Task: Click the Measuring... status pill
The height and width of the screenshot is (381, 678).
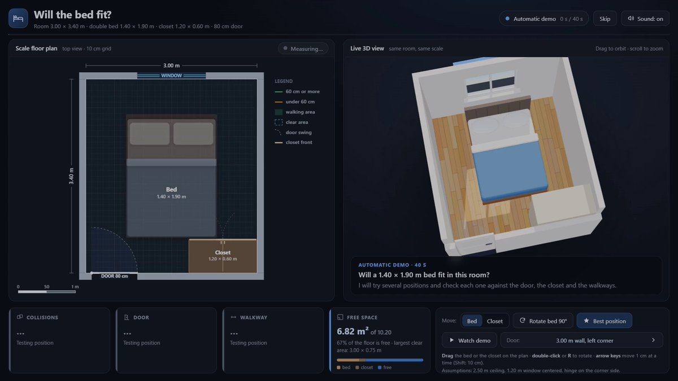Action: pyautogui.click(x=303, y=49)
